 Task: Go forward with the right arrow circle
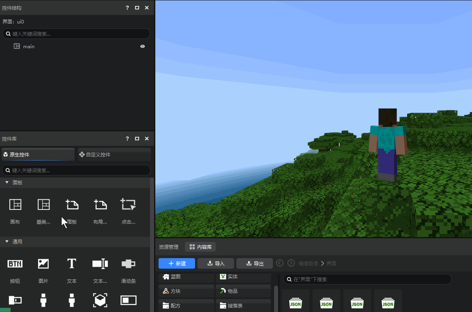pos(291,263)
